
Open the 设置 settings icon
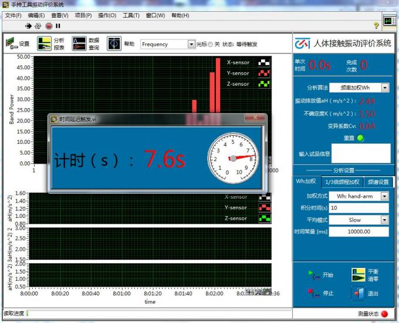12,44
